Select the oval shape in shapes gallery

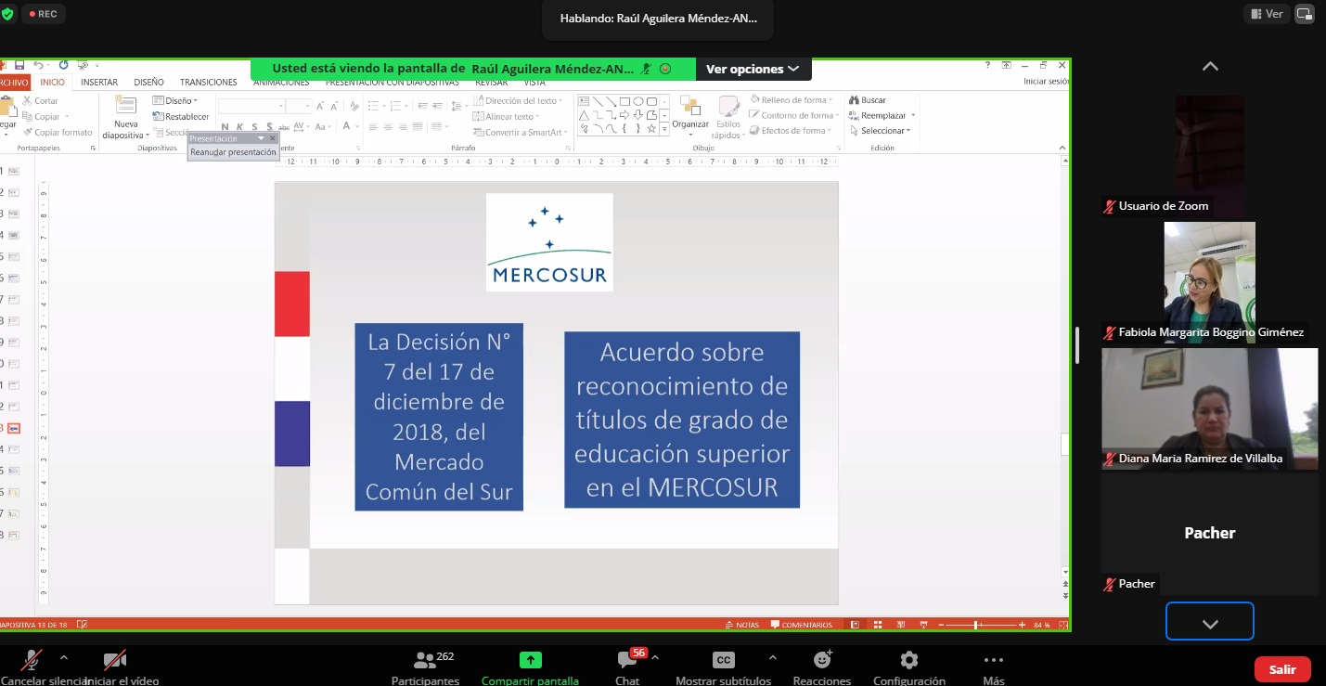coord(638,101)
